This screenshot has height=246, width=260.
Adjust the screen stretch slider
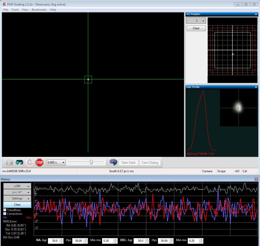(x=91, y=162)
